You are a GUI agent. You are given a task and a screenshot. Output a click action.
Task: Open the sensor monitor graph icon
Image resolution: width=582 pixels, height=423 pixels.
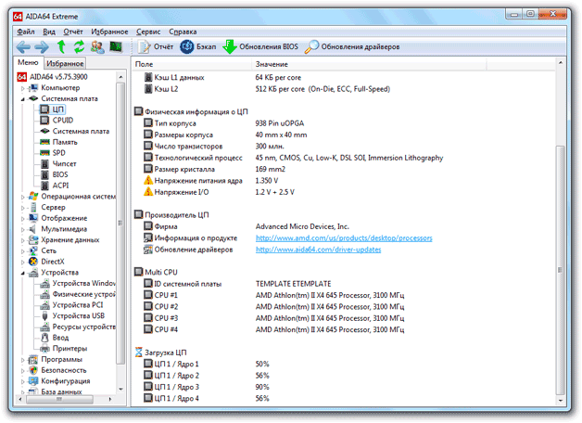point(116,46)
